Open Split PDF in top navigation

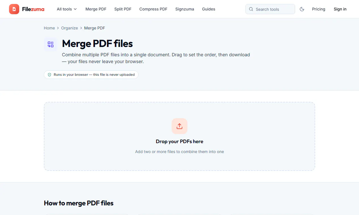pyautogui.click(x=123, y=9)
